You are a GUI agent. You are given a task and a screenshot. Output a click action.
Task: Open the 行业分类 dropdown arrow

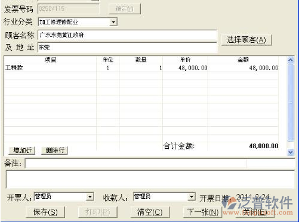coord(113,22)
